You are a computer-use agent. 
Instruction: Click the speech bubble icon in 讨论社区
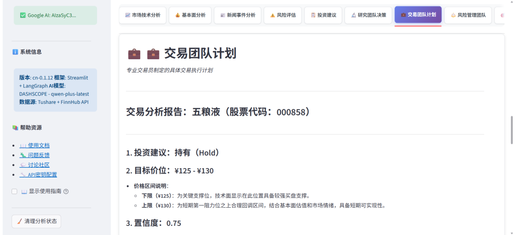pos(23,165)
